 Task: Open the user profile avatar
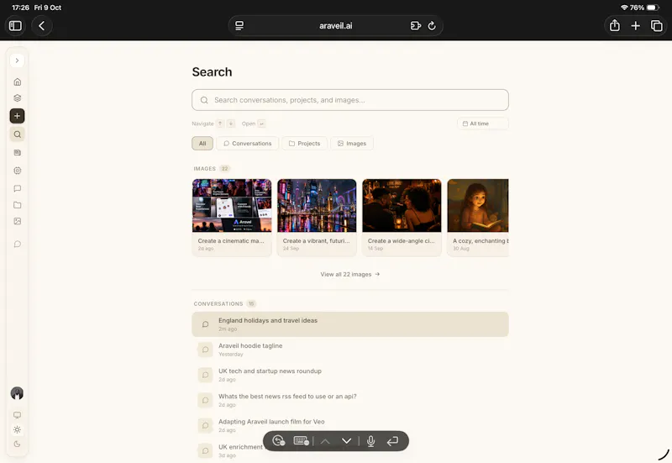[x=17, y=393]
